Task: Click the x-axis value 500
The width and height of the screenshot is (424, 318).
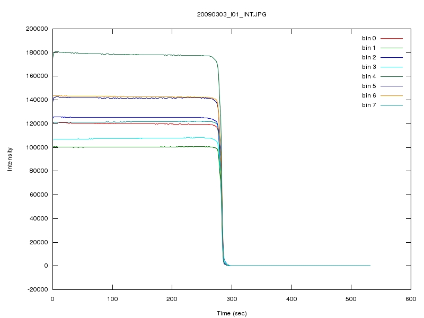Action: point(351,299)
